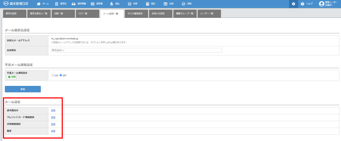
Task: Click the help question mark icon
Action: [x=302, y=4]
